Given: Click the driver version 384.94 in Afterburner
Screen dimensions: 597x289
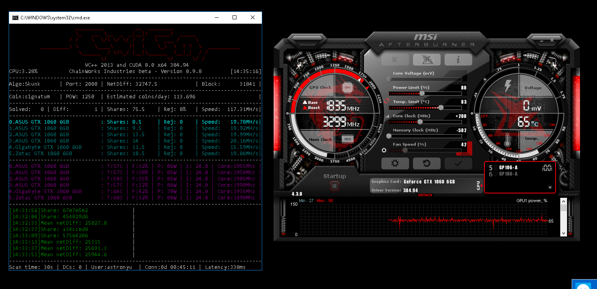Looking at the screenshot, I should (x=411, y=190).
